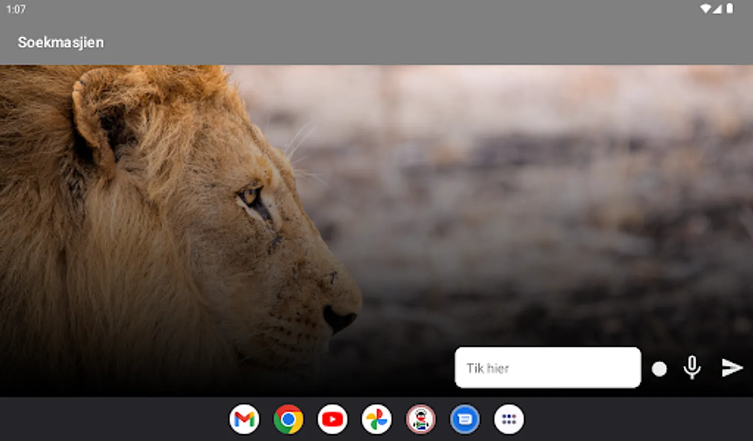Tap the cellular signal status icon
This screenshot has width=753, height=441.
tap(717, 8)
